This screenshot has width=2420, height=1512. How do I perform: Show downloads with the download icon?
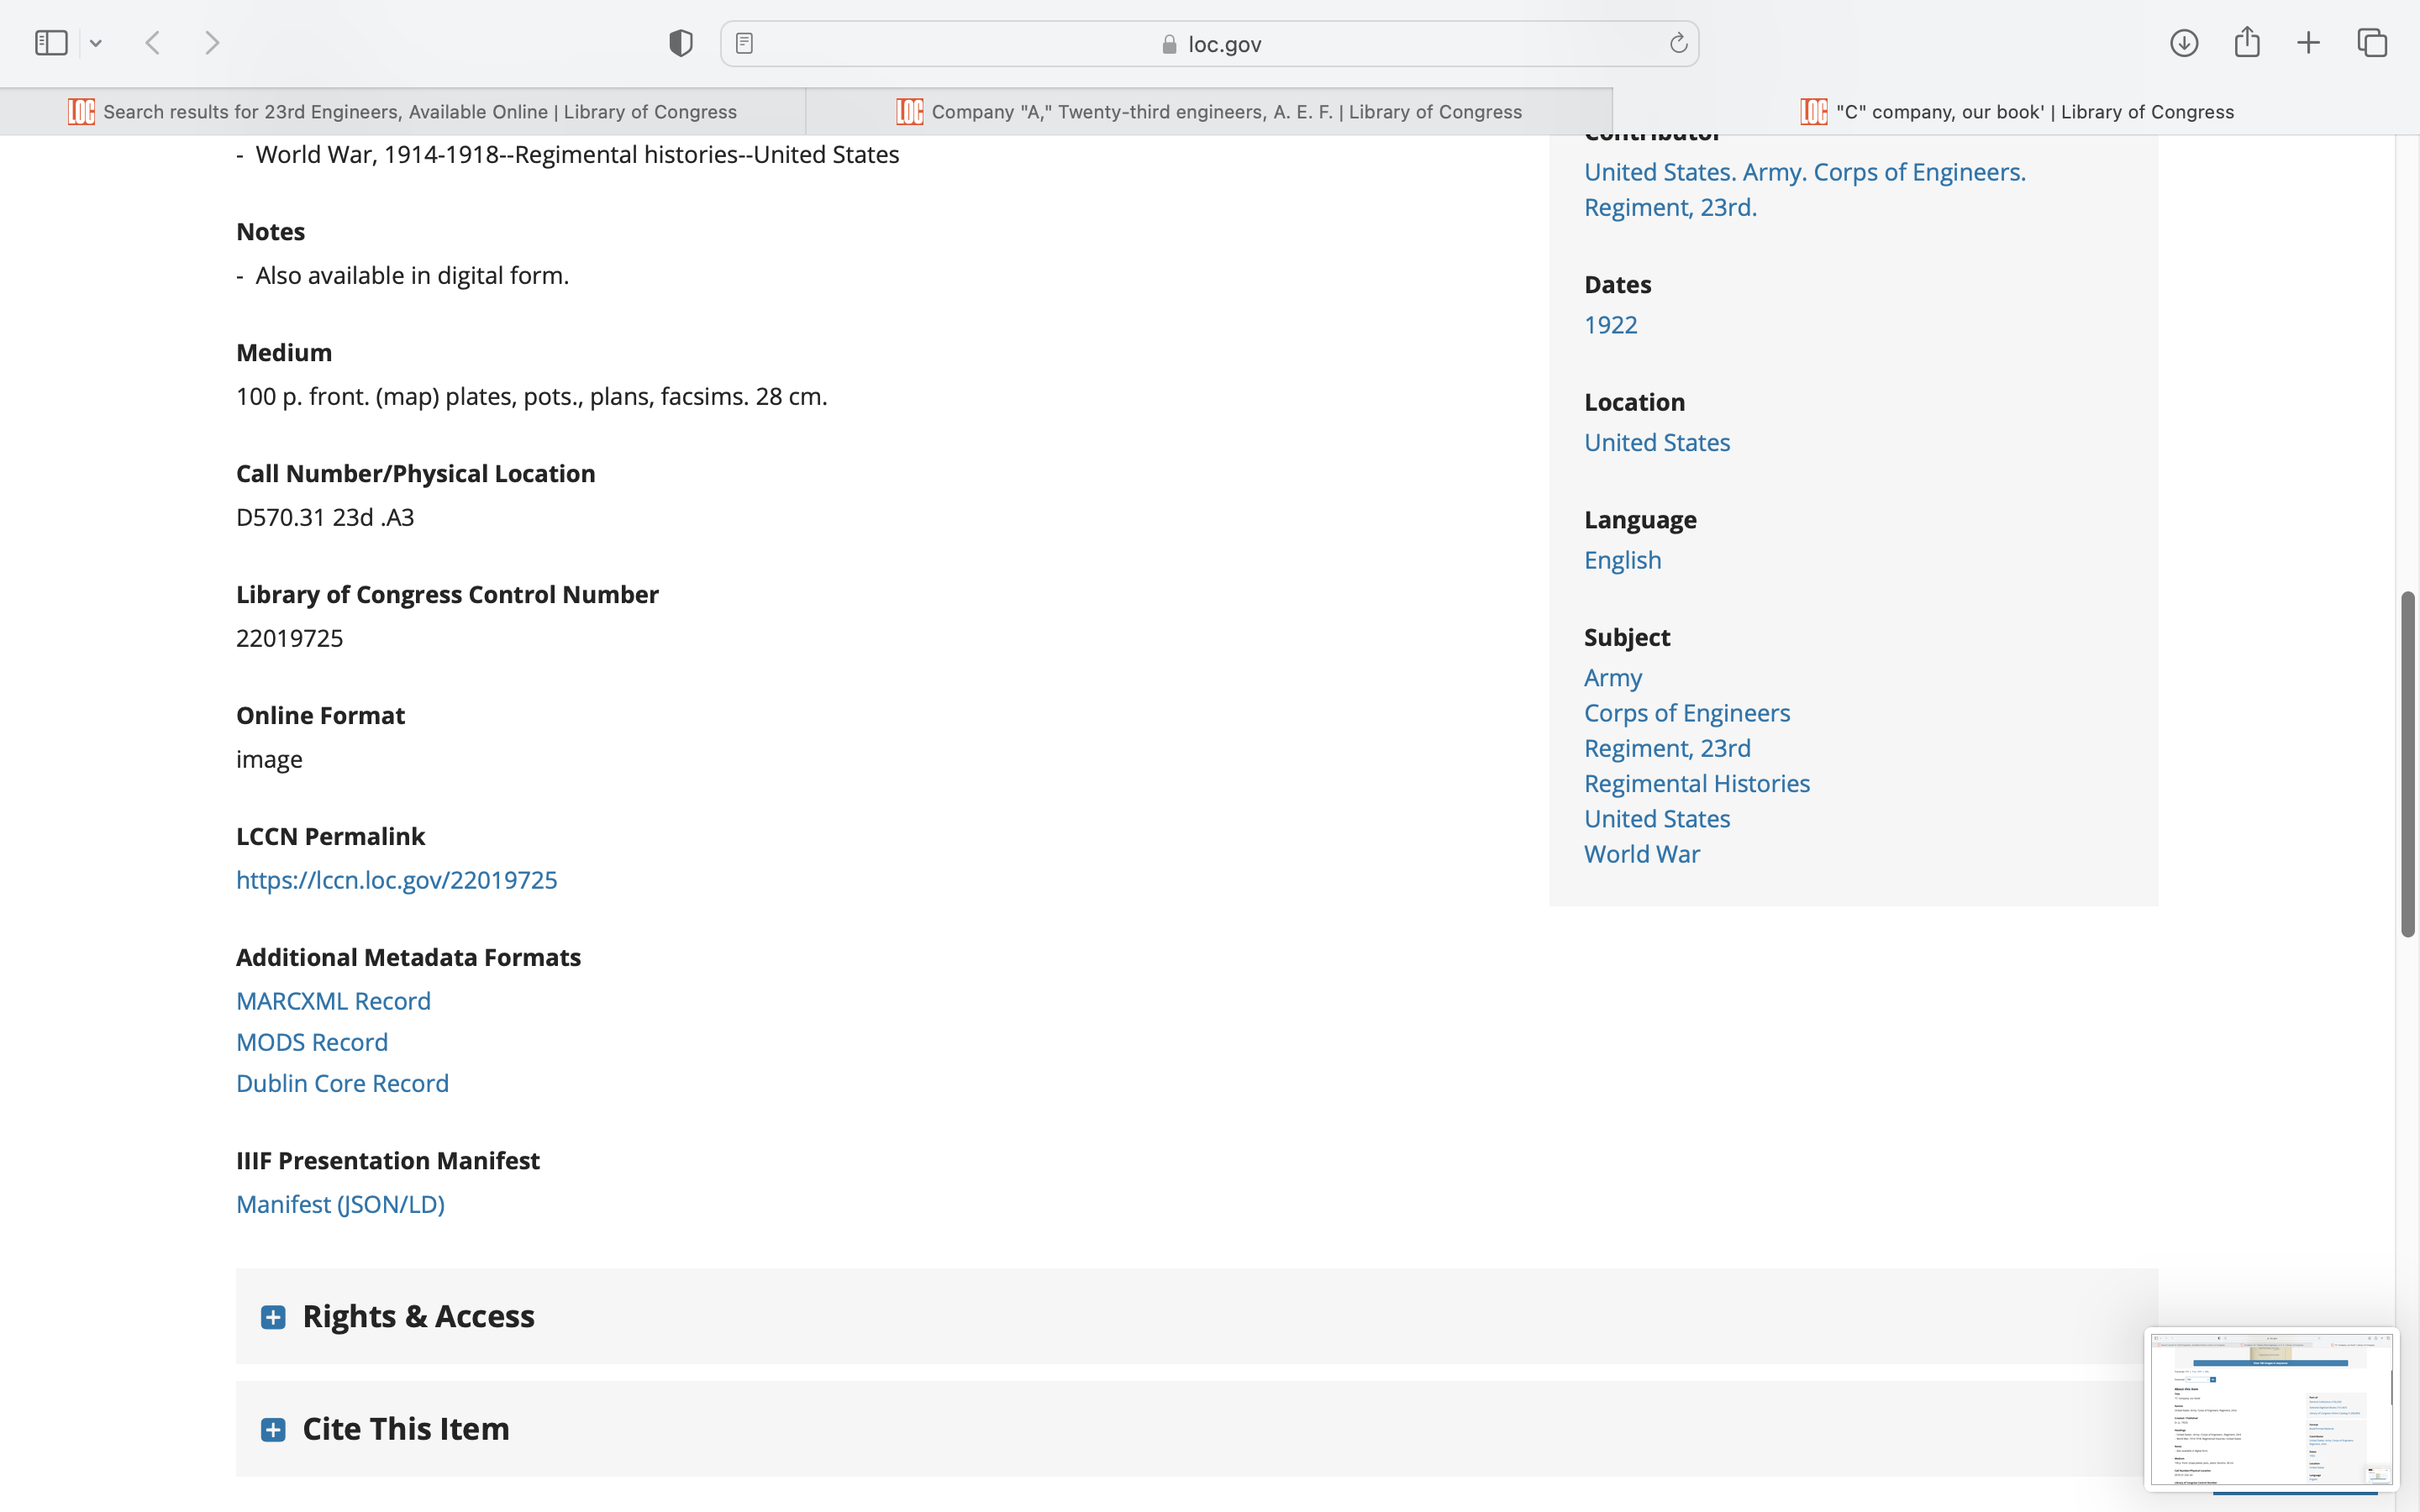(2184, 43)
